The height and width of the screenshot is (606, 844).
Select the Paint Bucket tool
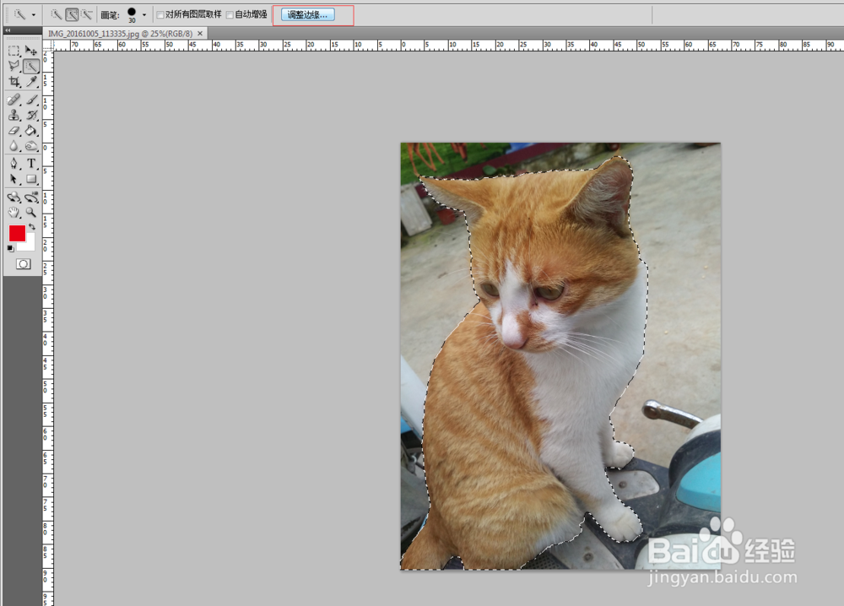31,131
